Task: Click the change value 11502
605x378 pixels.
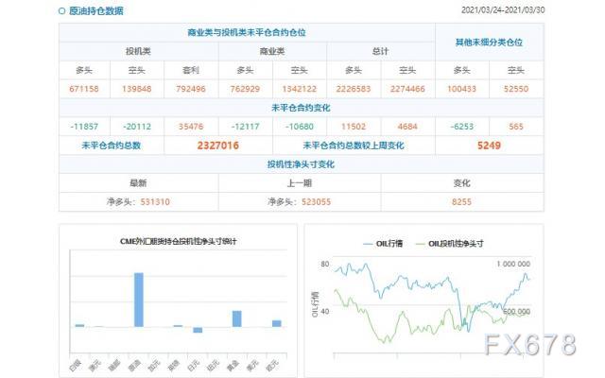Action: (x=354, y=127)
